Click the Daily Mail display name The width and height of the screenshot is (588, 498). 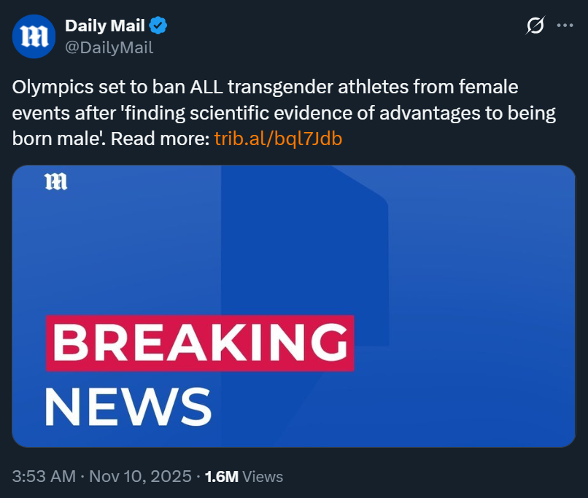106,26
